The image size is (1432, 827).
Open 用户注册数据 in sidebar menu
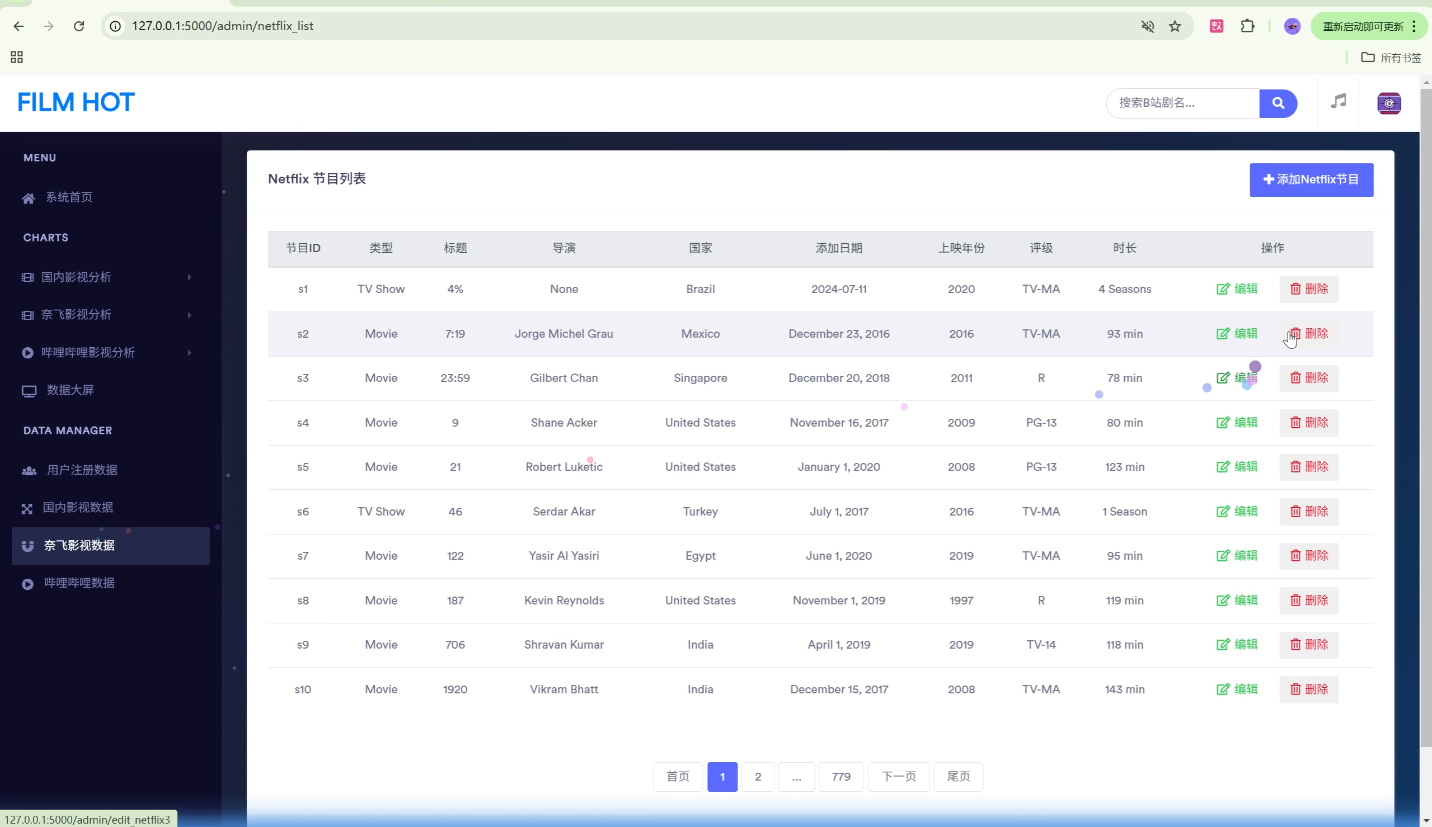[82, 470]
